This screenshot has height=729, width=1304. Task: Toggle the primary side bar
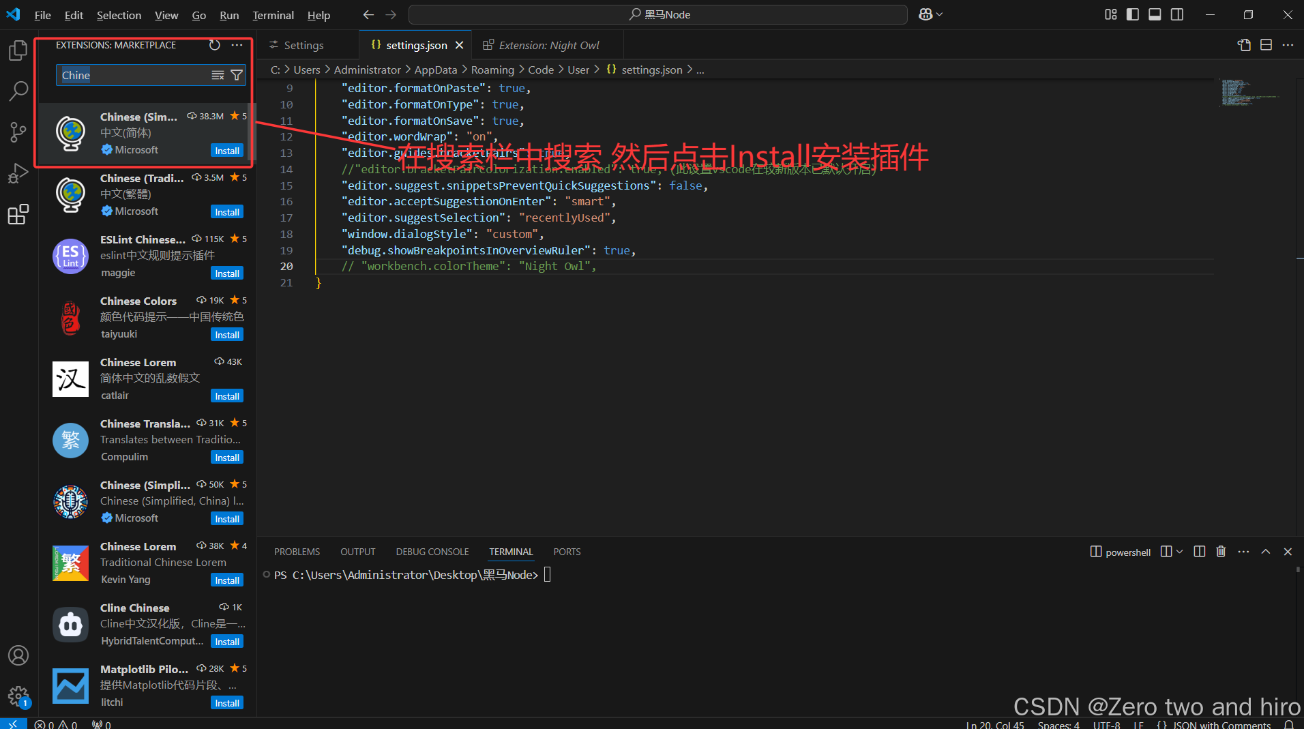tap(1133, 14)
